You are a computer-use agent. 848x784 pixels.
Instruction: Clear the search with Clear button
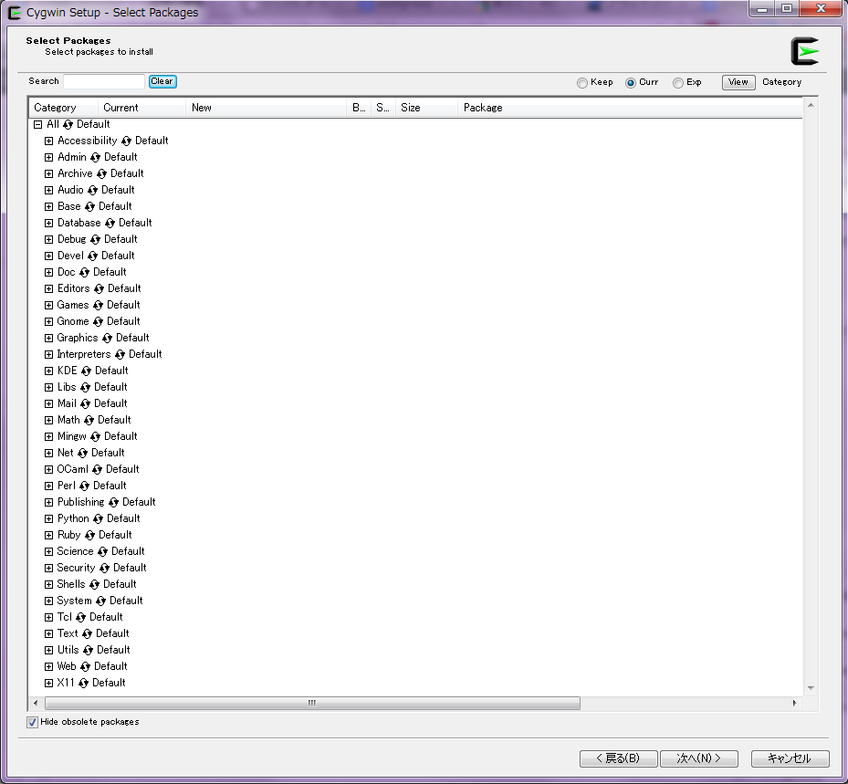click(162, 81)
